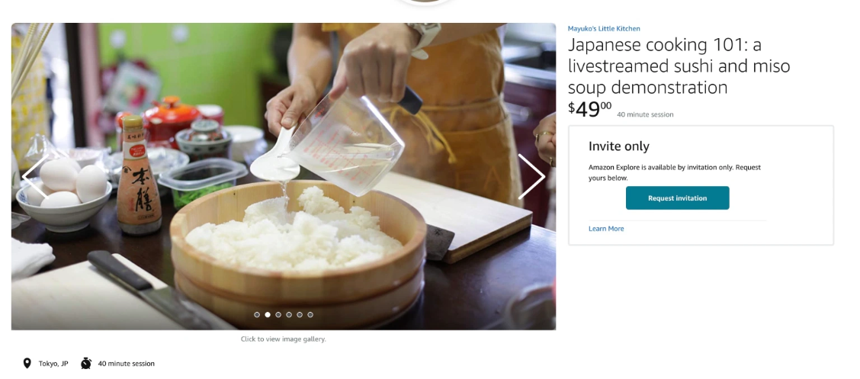This screenshot has height=379, width=860.
Task: Select the first gallery dot
Action: (257, 315)
